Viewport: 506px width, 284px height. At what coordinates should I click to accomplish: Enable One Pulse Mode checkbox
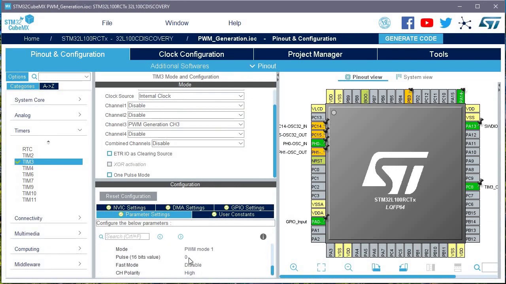point(110,175)
